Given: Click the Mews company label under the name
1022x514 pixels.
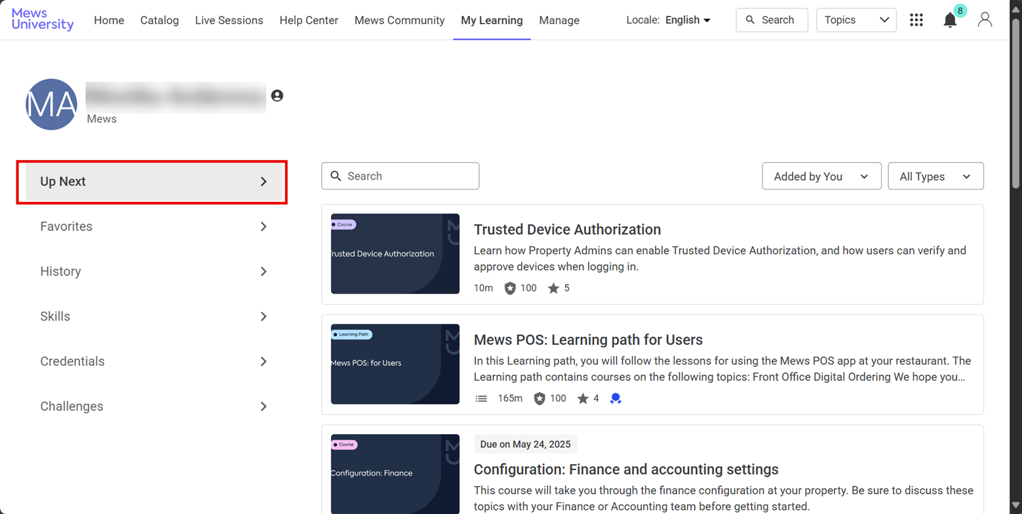Looking at the screenshot, I should click(102, 119).
